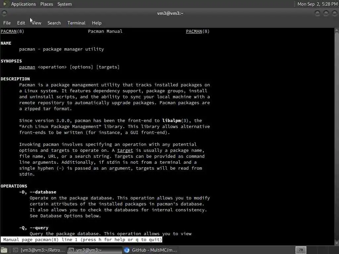
Task: Click the clock showing Mon Sep 2, 5:28 PM
Action: [317, 4]
